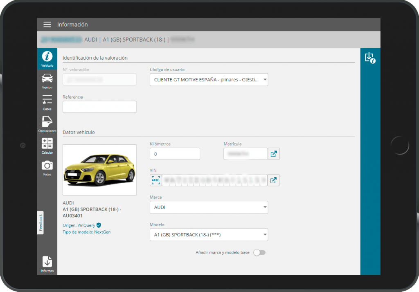The image size is (419, 292).
Task: Open the Informes download section
Action: tap(47, 264)
